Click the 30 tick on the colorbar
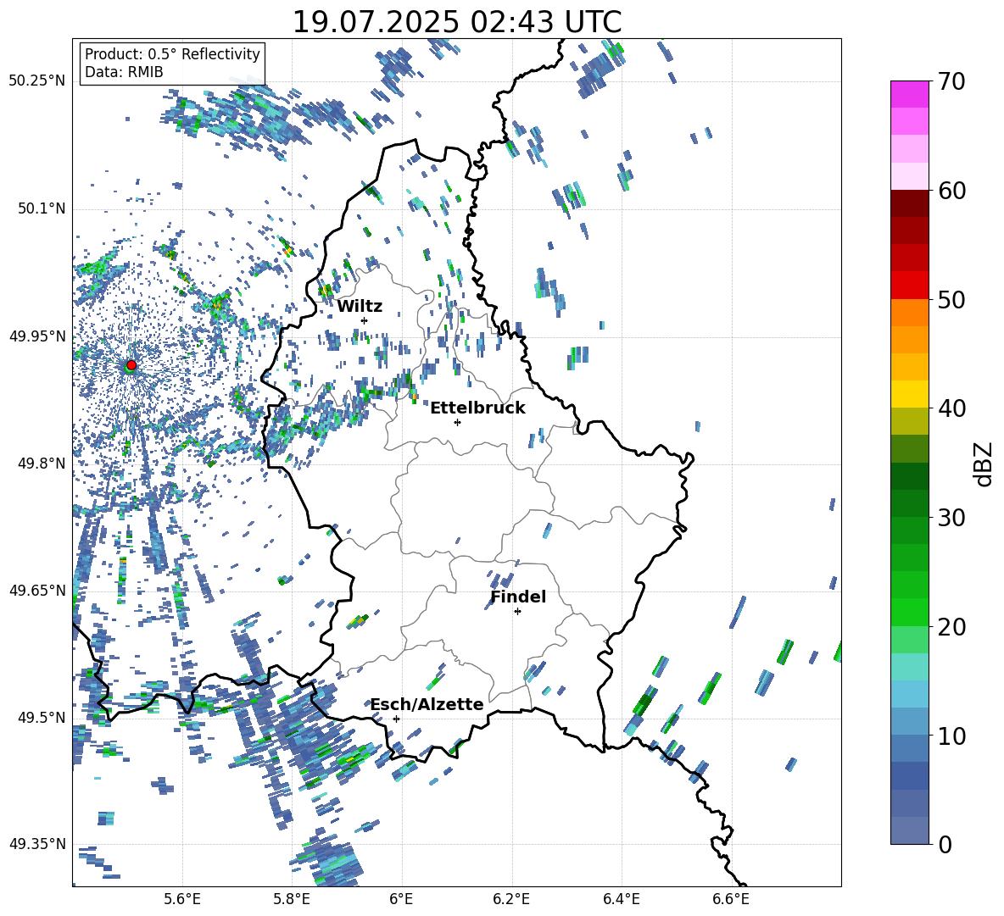The height and width of the screenshot is (916, 1004). pyautogui.click(x=951, y=517)
